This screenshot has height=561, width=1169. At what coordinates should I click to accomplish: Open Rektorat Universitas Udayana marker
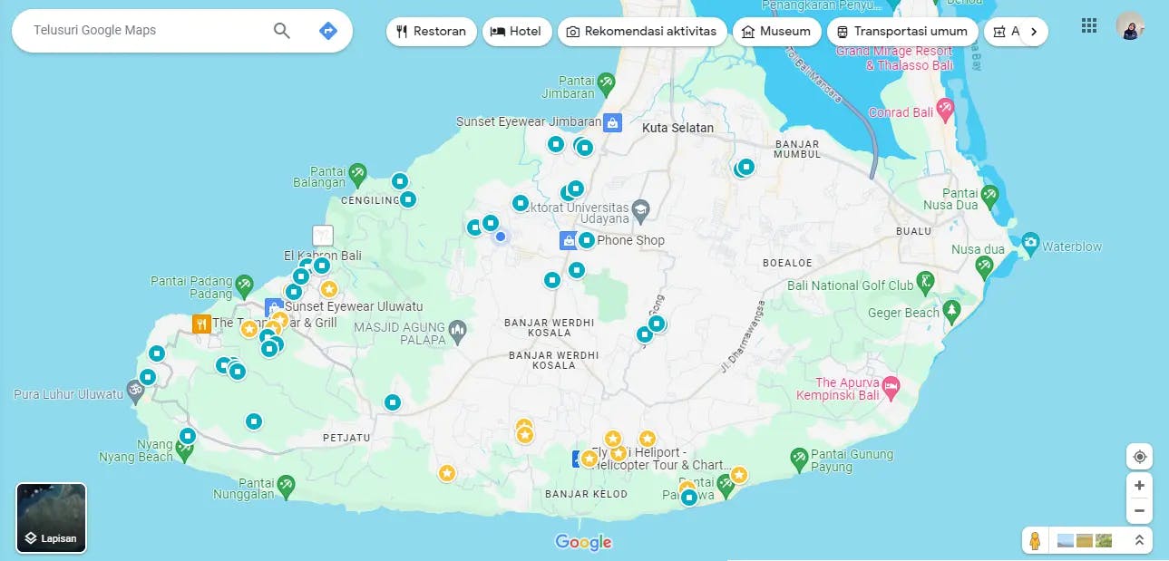(641, 209)
